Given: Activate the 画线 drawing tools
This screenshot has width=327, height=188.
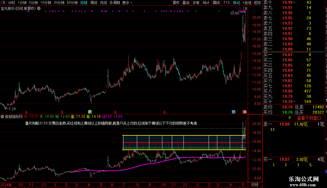Looking at the screenshot, I should 216,3.
